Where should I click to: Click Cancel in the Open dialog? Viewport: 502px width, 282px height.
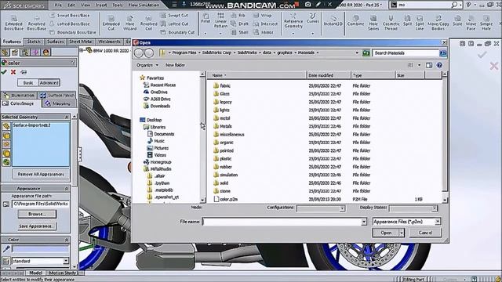[x=425, y=233]
